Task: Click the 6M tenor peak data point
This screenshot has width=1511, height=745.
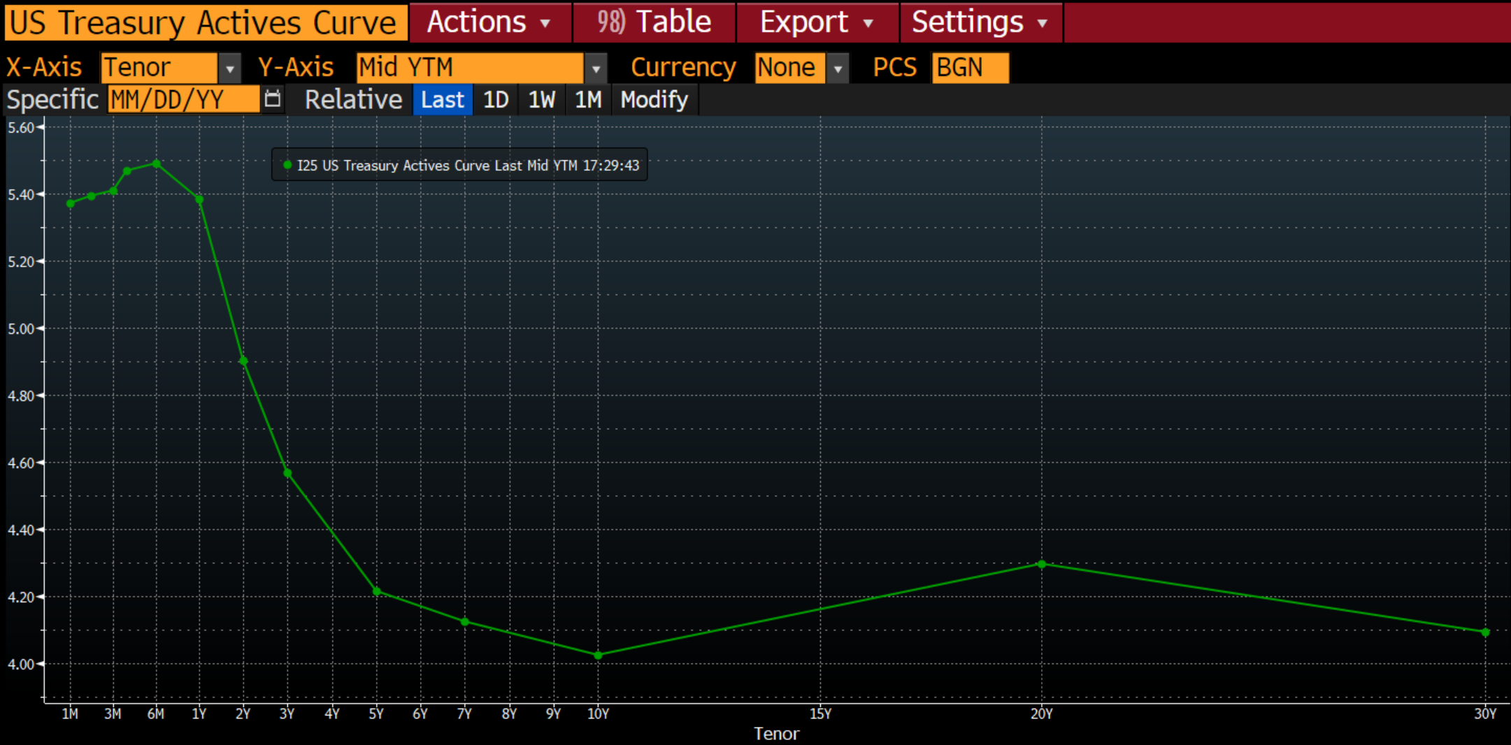Action: pyautogui.click(x=157, y=164)
